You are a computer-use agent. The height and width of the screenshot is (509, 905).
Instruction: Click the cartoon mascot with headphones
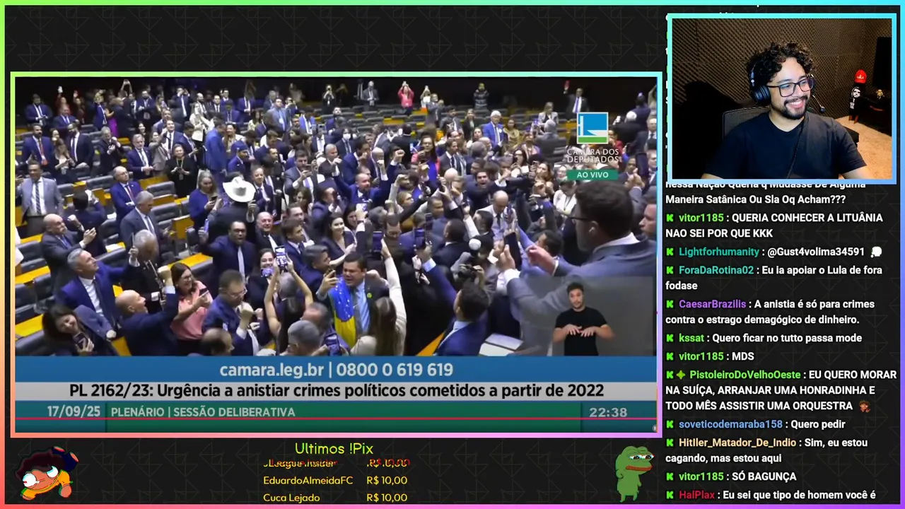[x=47, y=472]
